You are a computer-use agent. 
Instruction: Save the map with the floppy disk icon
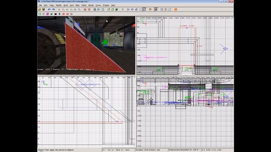pyautogui.click(x=44, y=9)
